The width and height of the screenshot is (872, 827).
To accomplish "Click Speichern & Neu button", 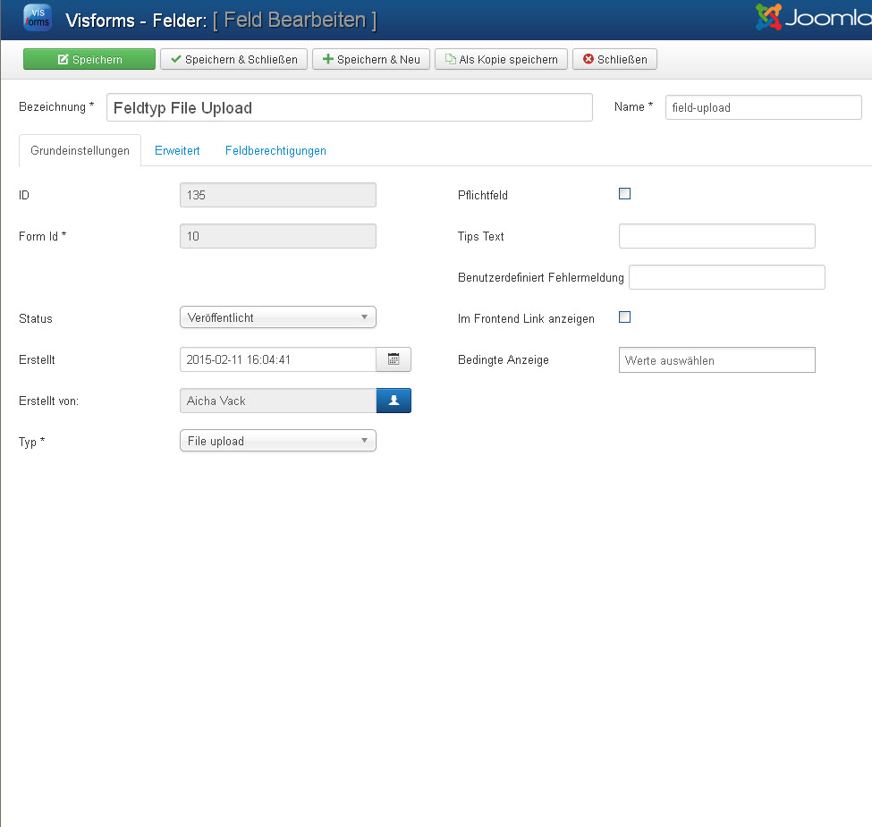I will point(371,59).
